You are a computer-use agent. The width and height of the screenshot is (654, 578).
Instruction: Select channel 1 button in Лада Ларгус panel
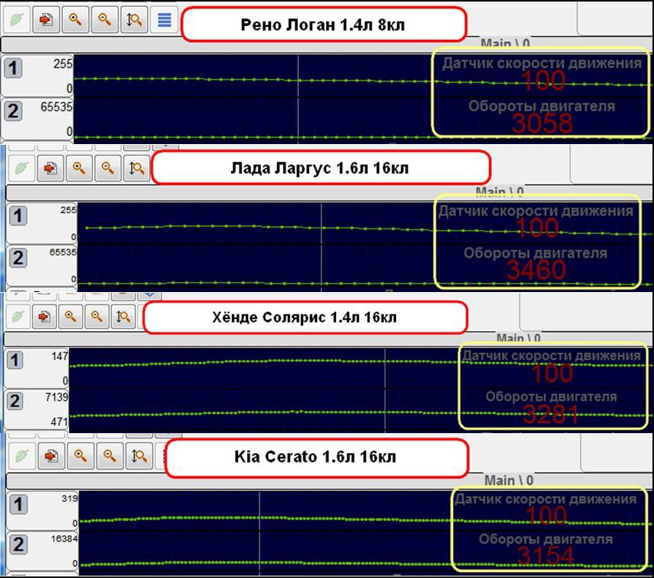(18, 215)
